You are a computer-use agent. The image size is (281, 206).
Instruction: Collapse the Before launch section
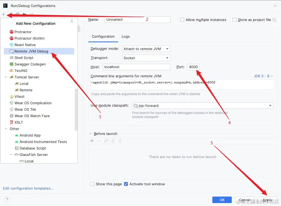(90, 134)
